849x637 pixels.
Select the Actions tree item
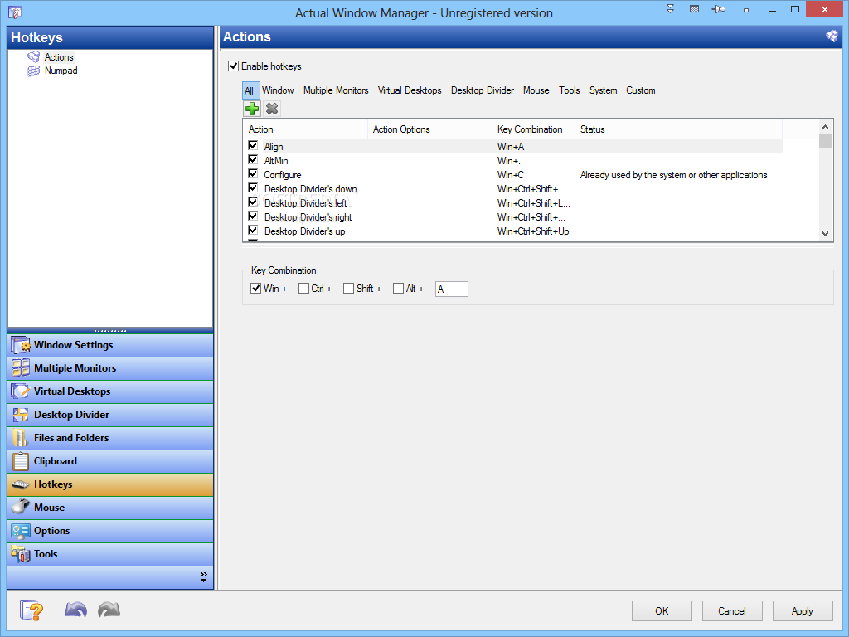59,57
